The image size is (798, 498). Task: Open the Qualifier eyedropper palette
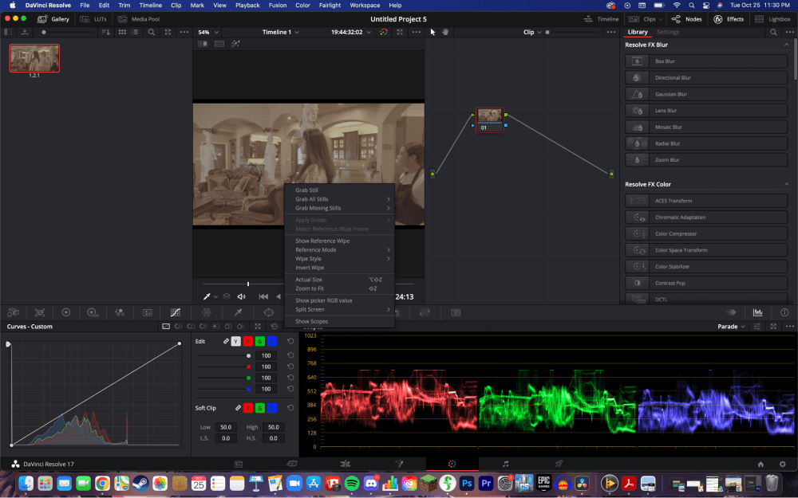[x=238, y=312]
